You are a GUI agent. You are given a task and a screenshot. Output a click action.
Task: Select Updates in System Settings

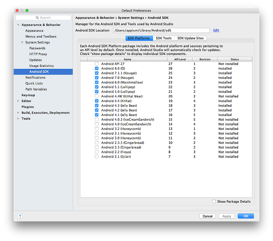[x=36, y=60]
